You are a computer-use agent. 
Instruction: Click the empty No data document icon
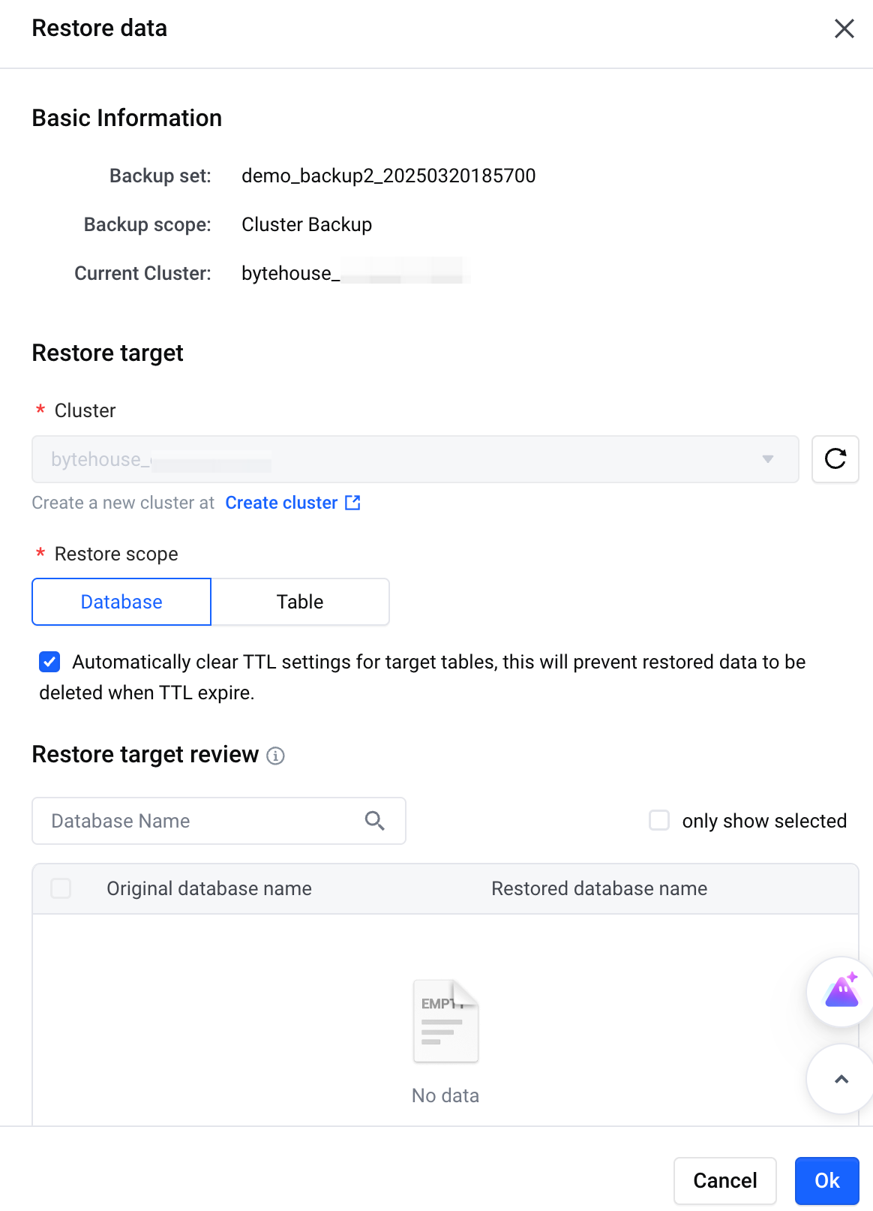[x=445, y=1021]
